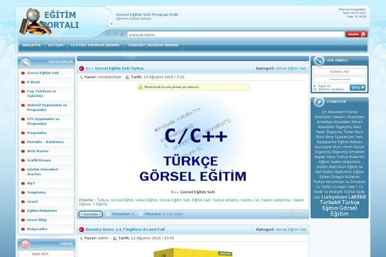
Task: Click the yellow 'Resmi büyük boyutta görmek' notice bar
Action: [x=193, y=87]
